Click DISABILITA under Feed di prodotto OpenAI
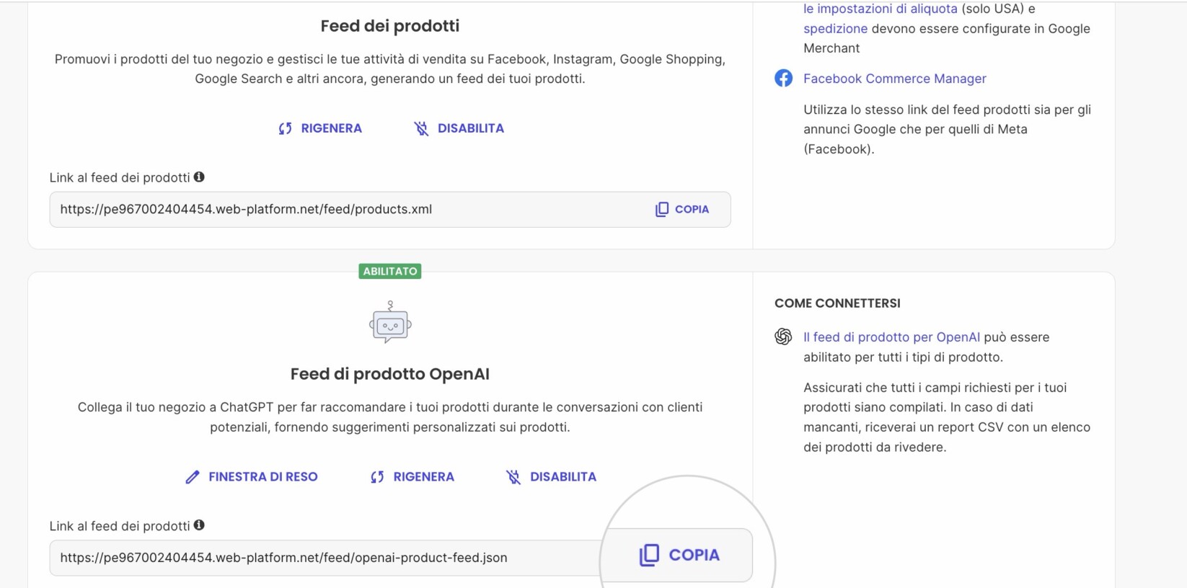1187x588 pixels. pyautogui.click(x=551, y=477)
